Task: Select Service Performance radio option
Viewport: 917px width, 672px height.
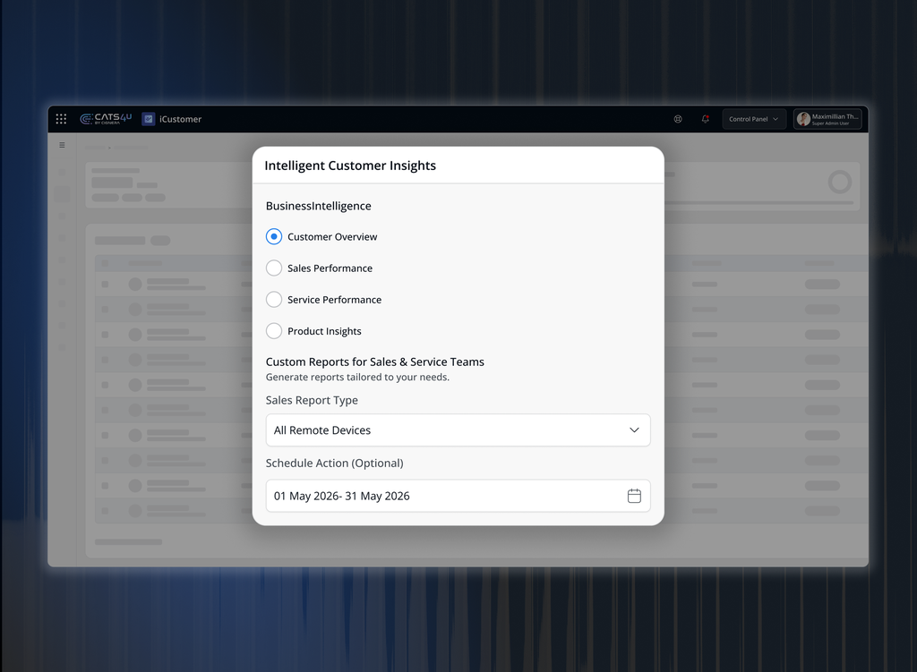Action: coord(274,300)
